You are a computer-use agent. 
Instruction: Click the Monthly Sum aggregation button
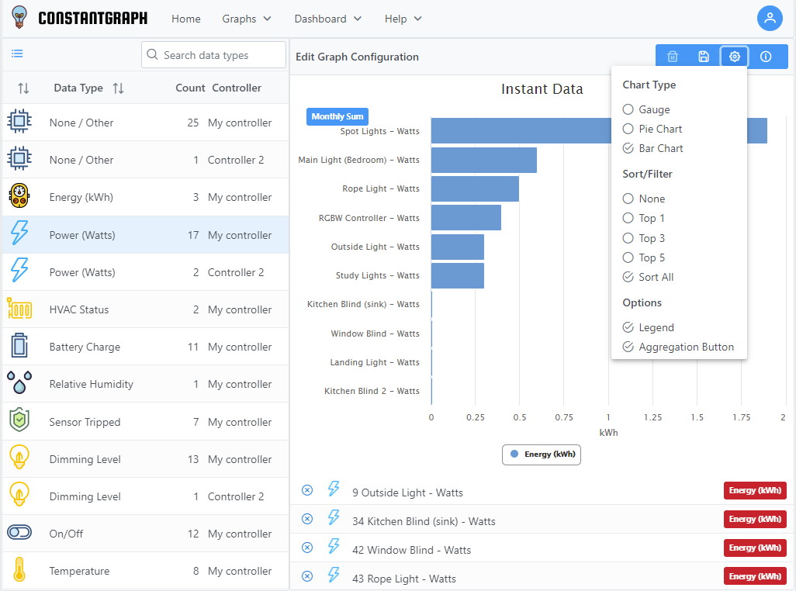pyautogui.click(x=337, y=116)
